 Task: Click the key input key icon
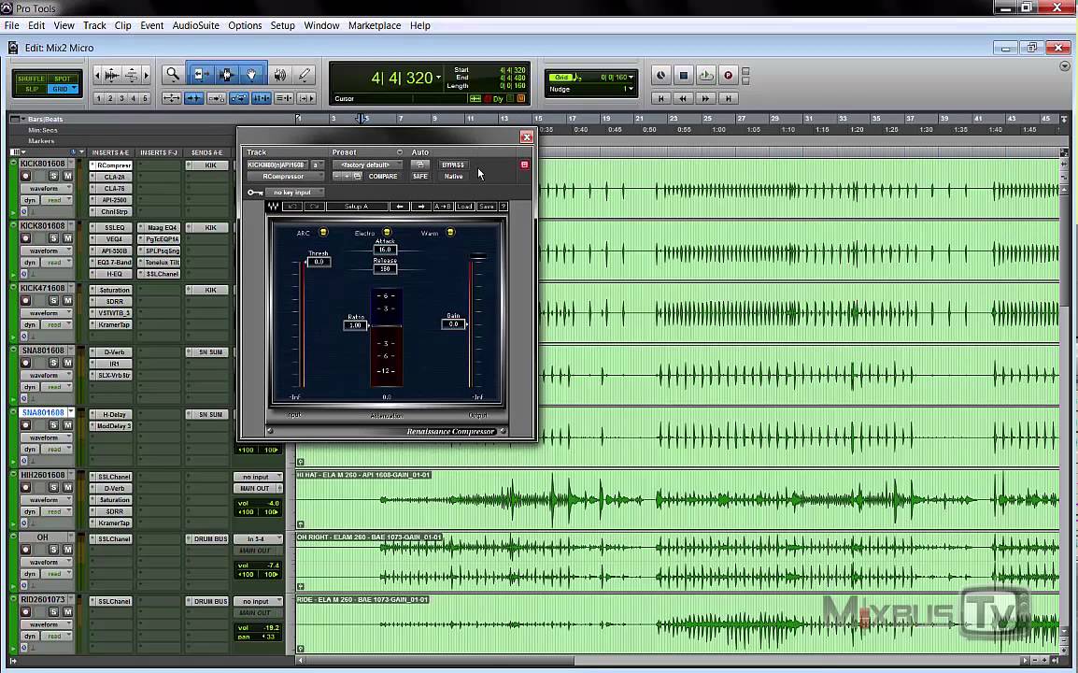pos(254,193)
